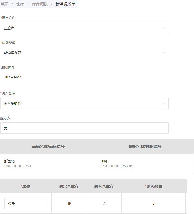
Task: Click 规格名称/规格编号 column header
Action: pyautogui.click(x=145, y=147)
